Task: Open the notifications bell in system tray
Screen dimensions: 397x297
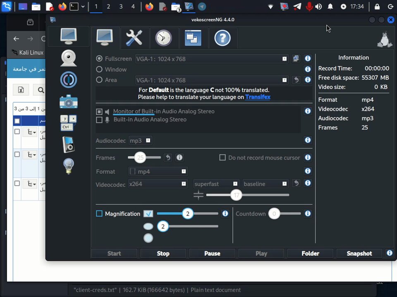Action: tap(330, 7)
